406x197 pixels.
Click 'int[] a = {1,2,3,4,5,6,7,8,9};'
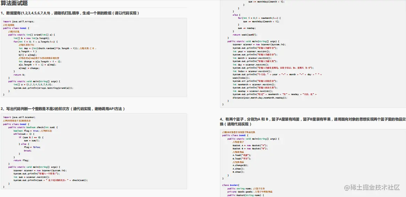click(x=33, y=85)
